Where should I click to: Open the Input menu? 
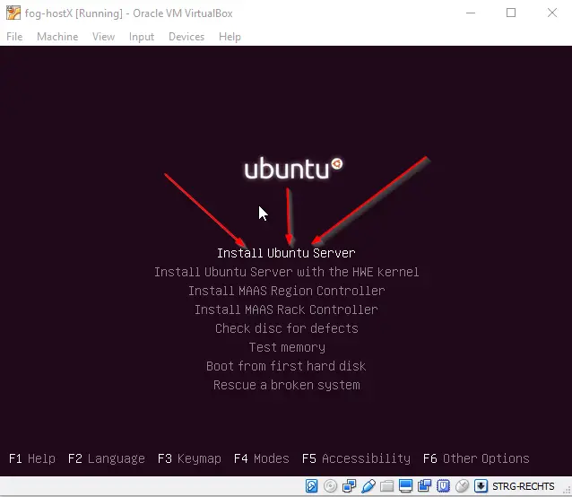[x=141, y=37]
